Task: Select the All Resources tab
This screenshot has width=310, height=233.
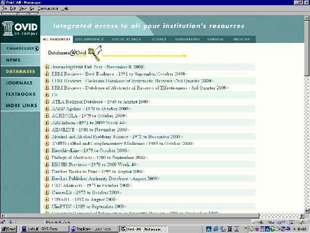Action: point(56,39)
